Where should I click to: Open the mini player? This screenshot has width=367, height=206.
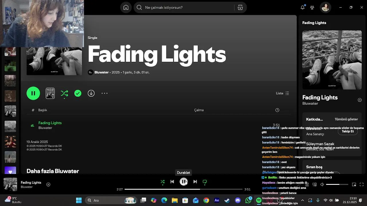pyautogui.click(x=354, y=185)
